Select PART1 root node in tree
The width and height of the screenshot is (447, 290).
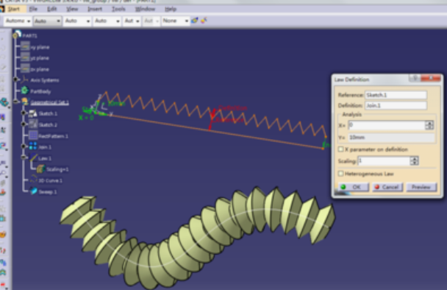click(29, 35)
